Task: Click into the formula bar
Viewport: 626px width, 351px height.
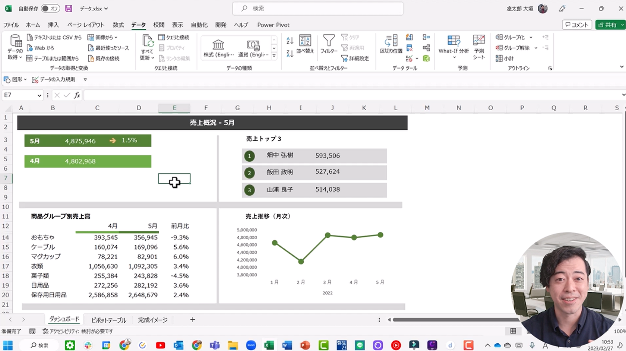Action: coord(352,95)
